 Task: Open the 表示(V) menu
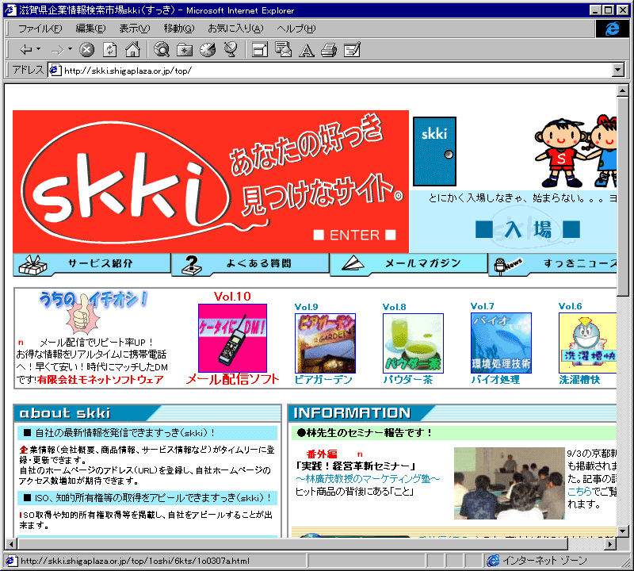tap(134, 29)
